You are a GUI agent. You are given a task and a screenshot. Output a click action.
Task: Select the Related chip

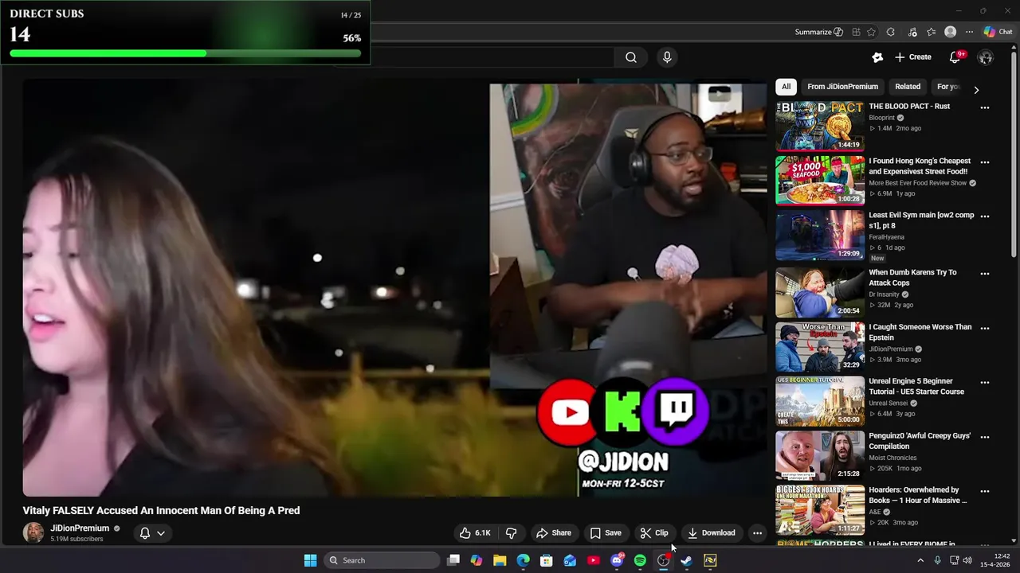[908, 87]
